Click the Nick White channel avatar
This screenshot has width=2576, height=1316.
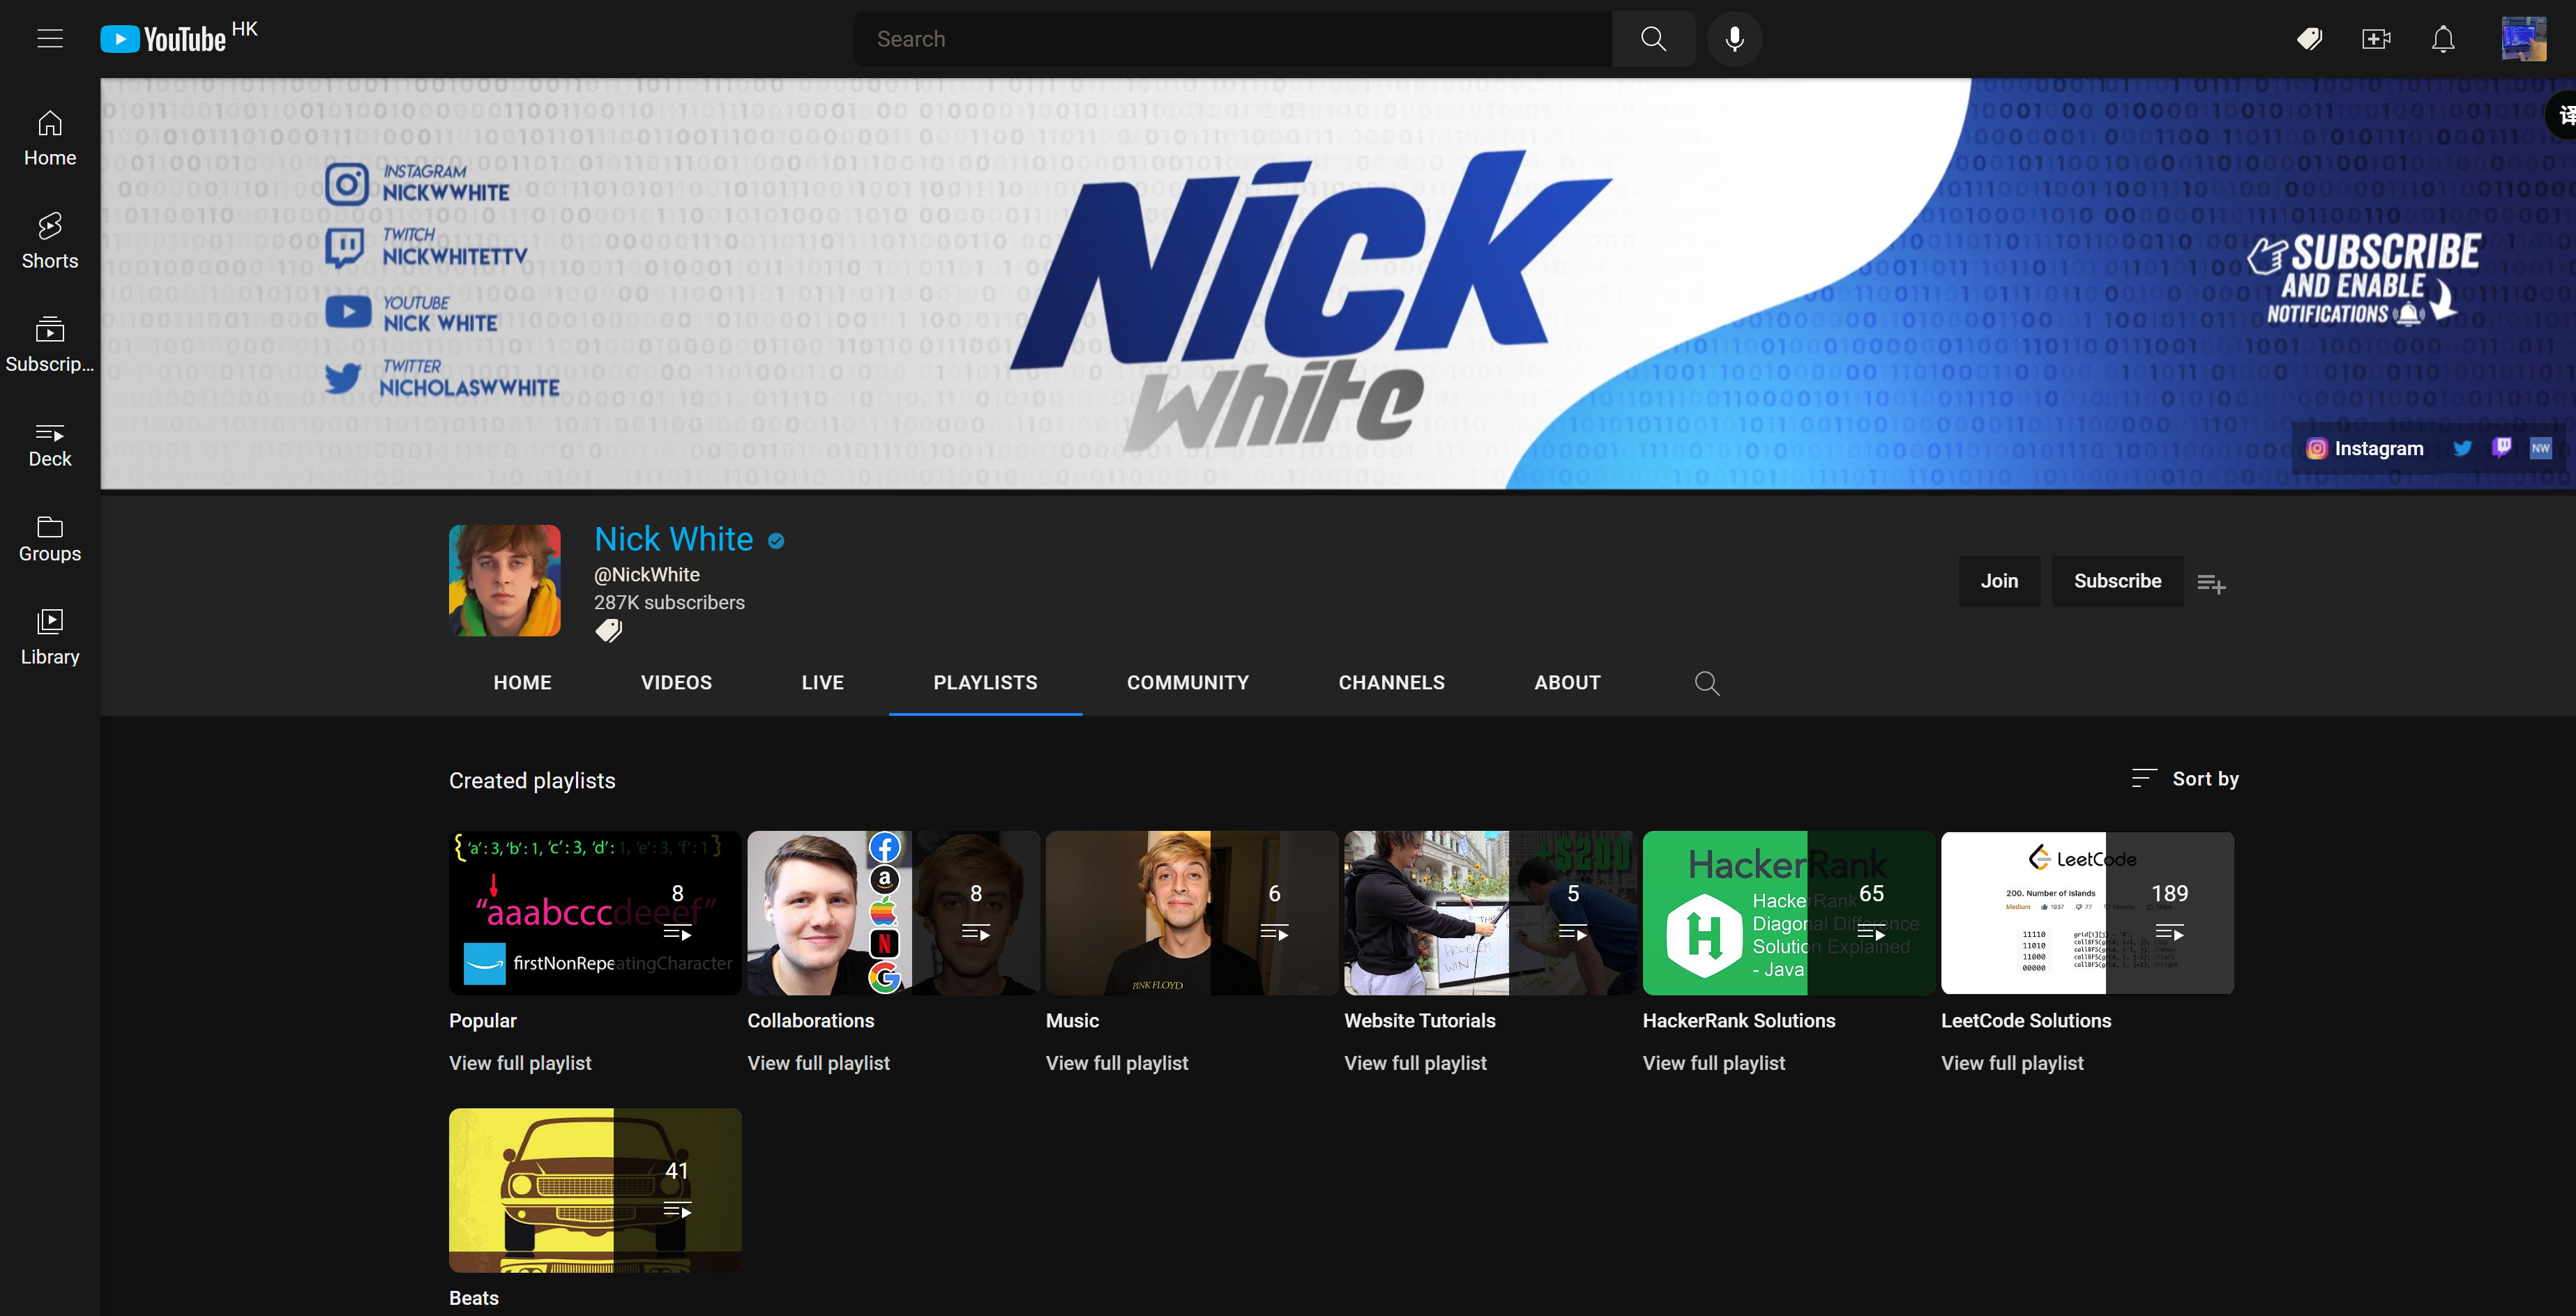click(x=504, y=581)
